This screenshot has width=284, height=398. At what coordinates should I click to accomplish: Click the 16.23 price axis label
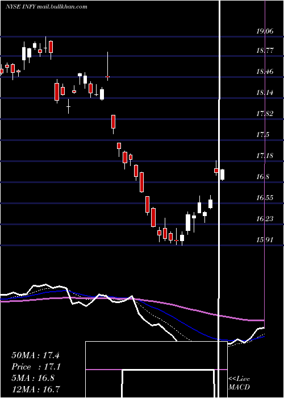click(x=265, y=218)
